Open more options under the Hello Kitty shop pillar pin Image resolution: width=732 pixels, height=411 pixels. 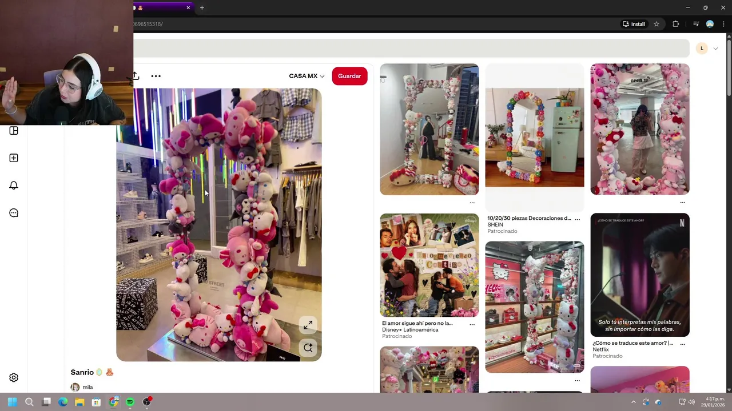[x=577, y=380]
